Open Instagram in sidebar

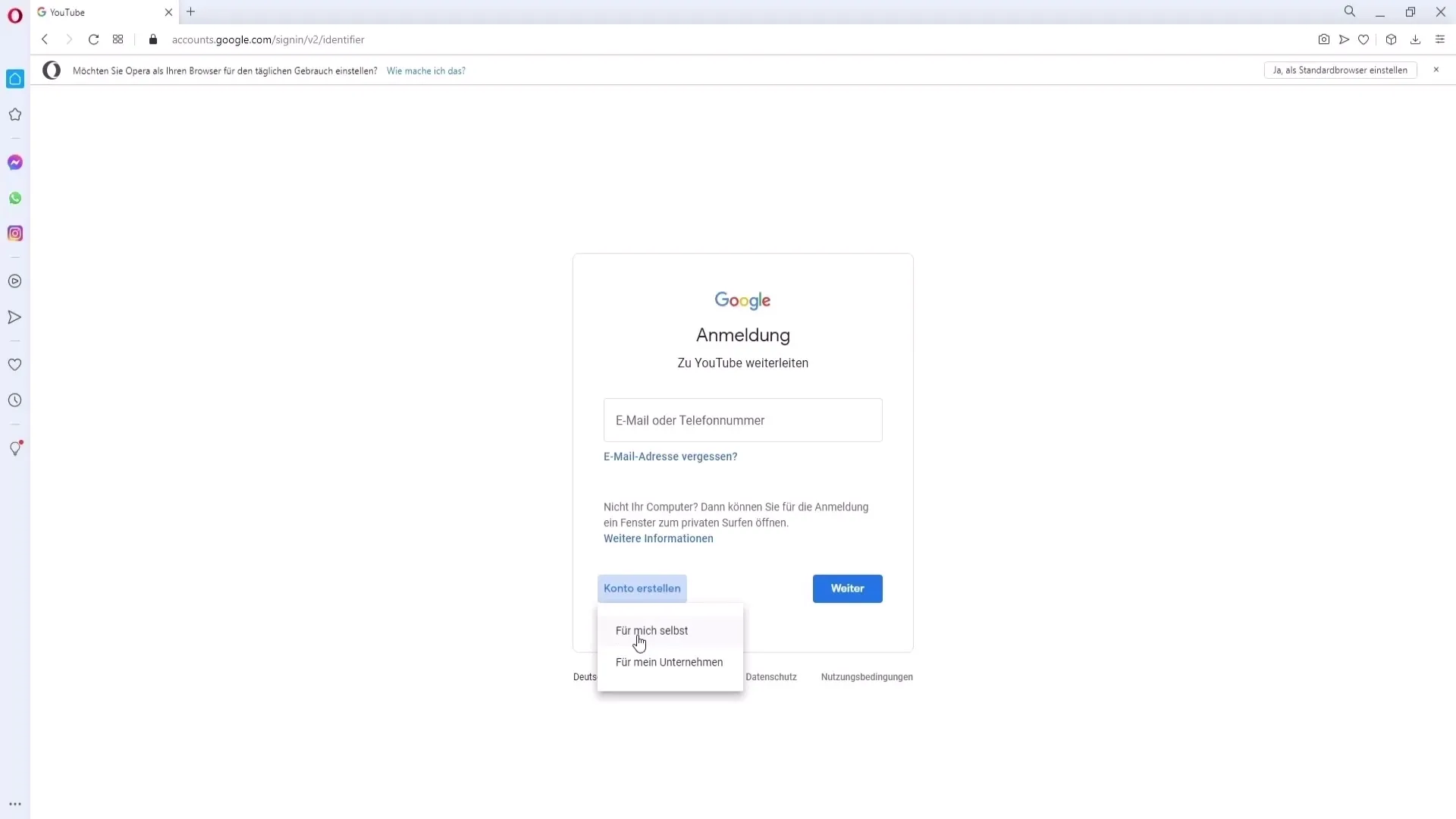[15, 234]
